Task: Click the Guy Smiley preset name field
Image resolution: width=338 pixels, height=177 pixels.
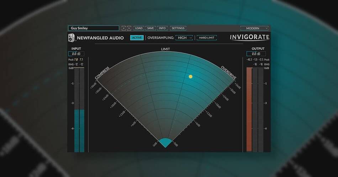Action: click(x=94, y=28)
